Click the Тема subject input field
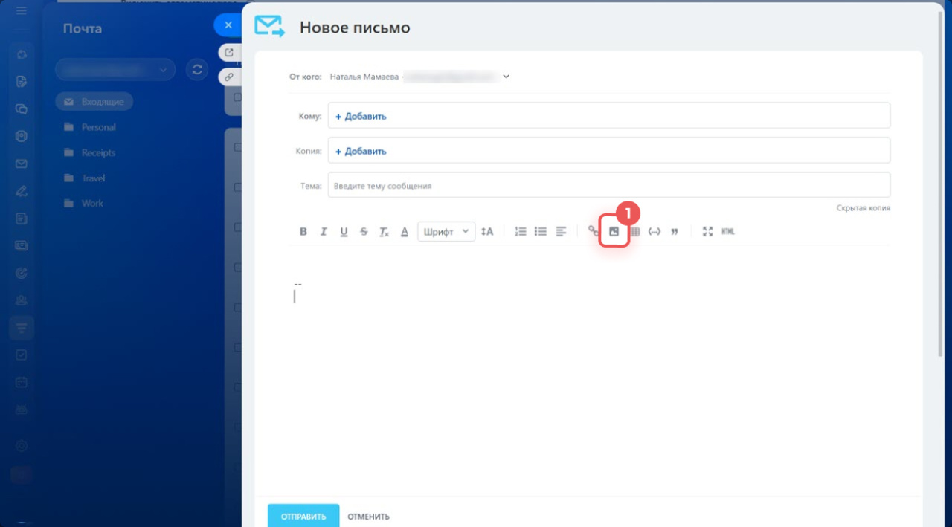The height and width of the screenshot is (527, 952). coord(608,186)
